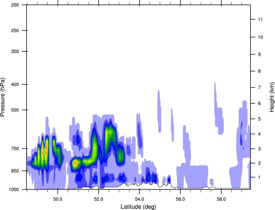The image size is (275, 210).
Task: Click the latitude label '50.0'
Action: click(x=58, y=199)
